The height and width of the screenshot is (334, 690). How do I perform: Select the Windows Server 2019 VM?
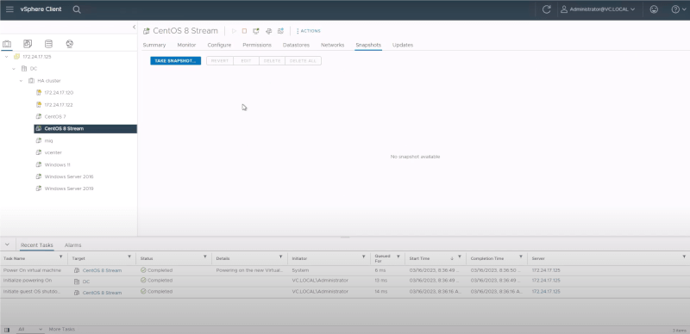click(69, 189)
